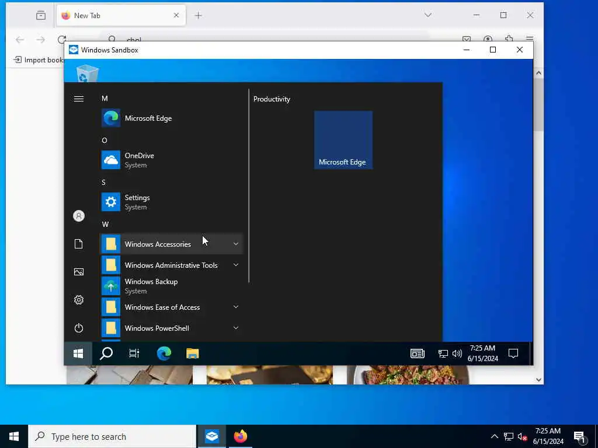
Task: Expand the Windows Administrative Tools chevron
Action: pos(236,265)
